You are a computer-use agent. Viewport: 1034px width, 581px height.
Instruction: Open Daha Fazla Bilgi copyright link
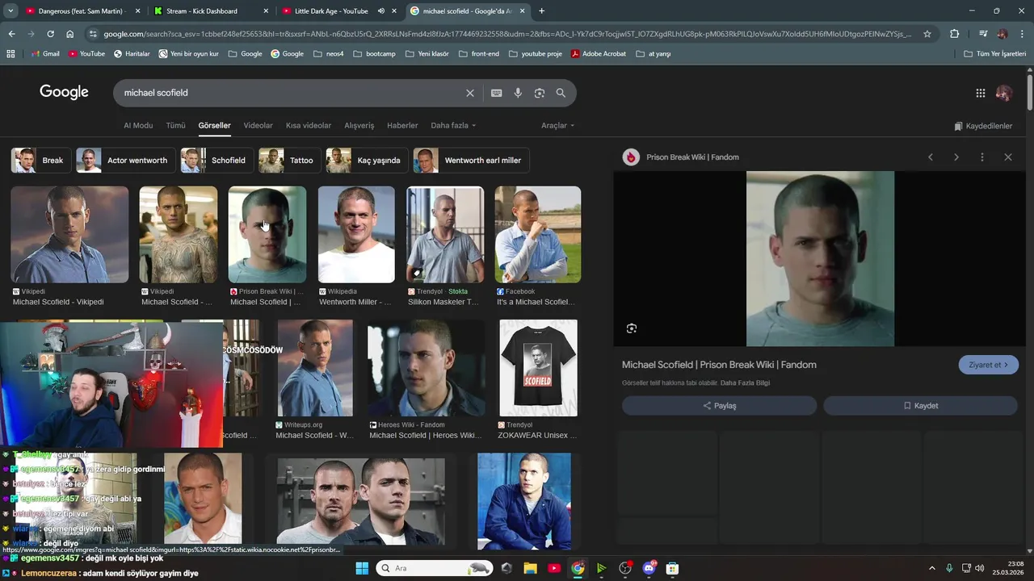tap(745, 383)
